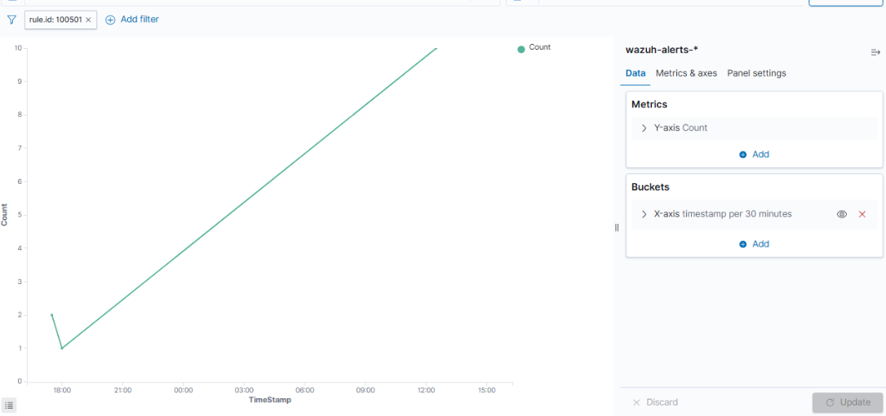This screenshot has height=416, width=886.
Task: Delete the X-axis timestamp bucket
Action: click(862, 214)
